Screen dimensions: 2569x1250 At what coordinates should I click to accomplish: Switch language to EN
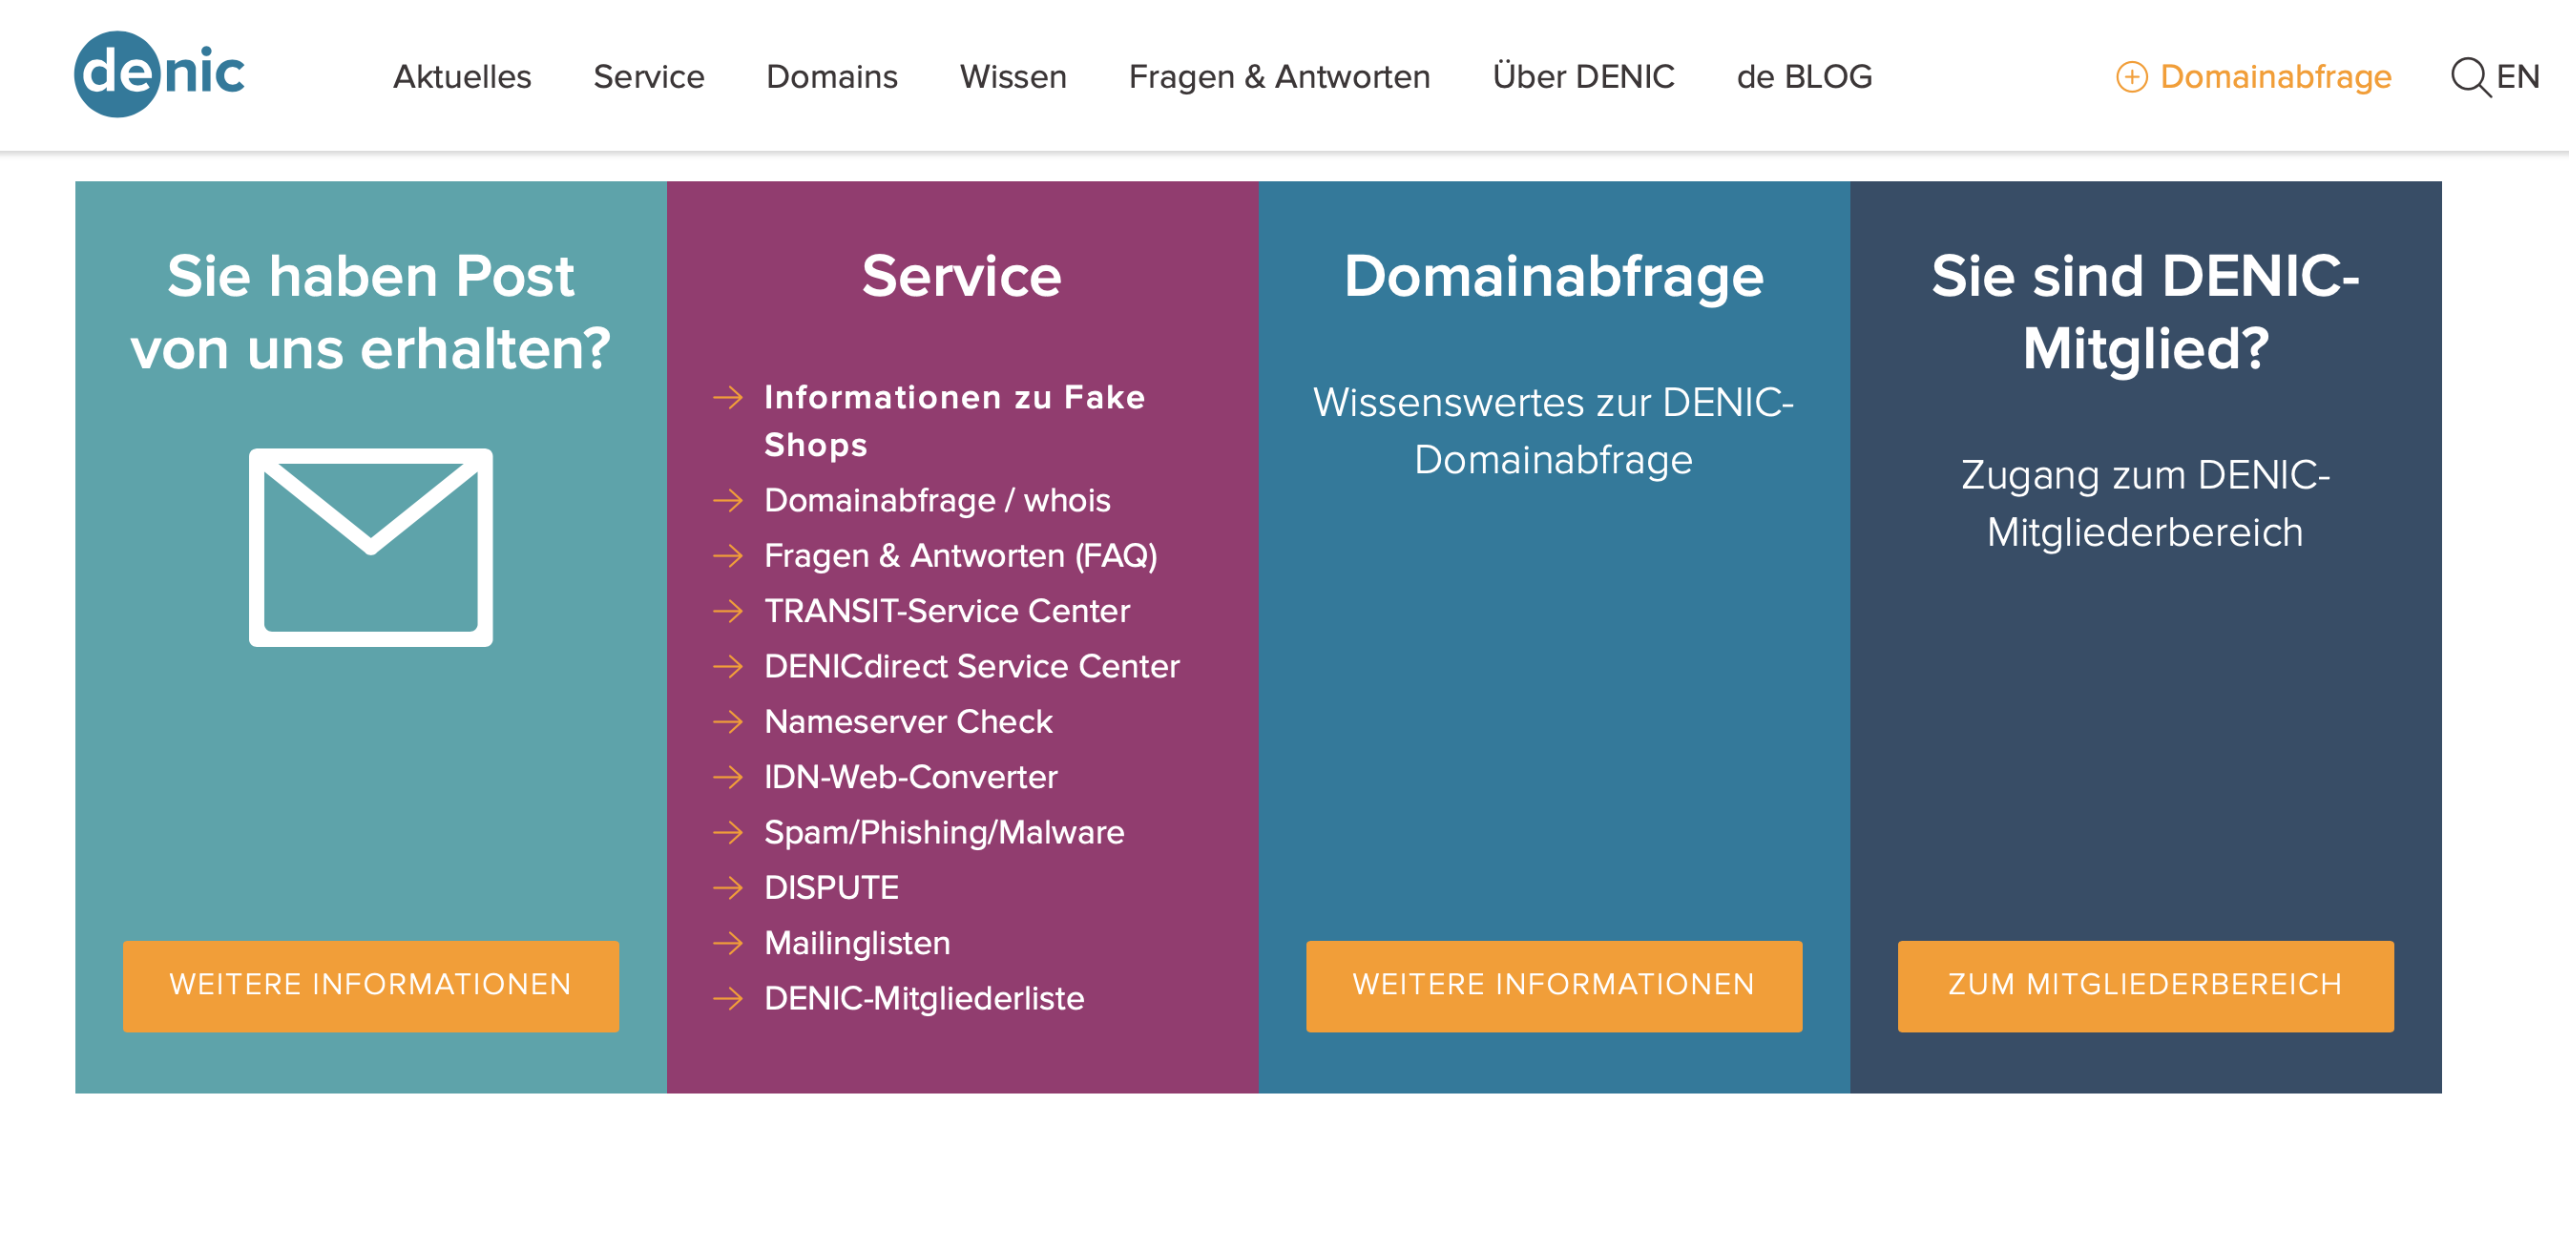[x=2517, y=76]
